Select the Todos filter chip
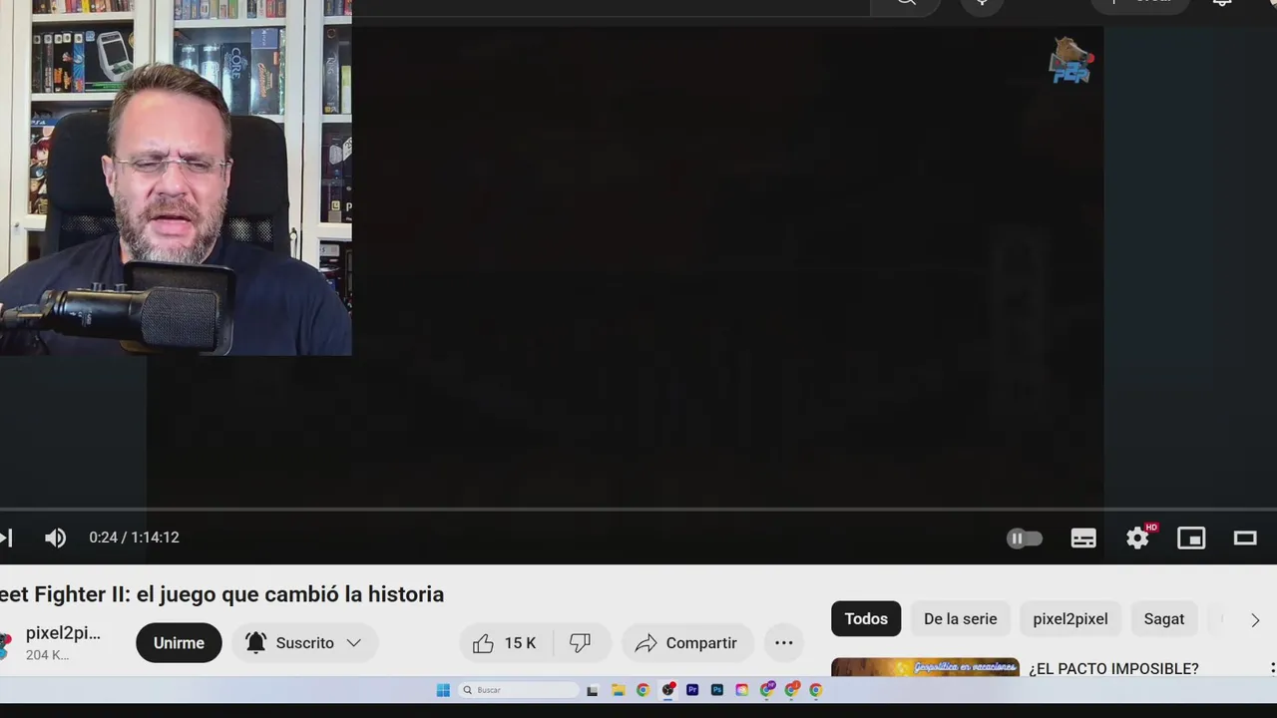The image size is (1277, 718). 866,619
